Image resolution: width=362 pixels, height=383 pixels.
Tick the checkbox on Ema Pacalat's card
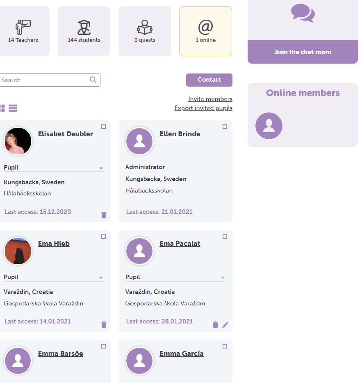[225, 237]
